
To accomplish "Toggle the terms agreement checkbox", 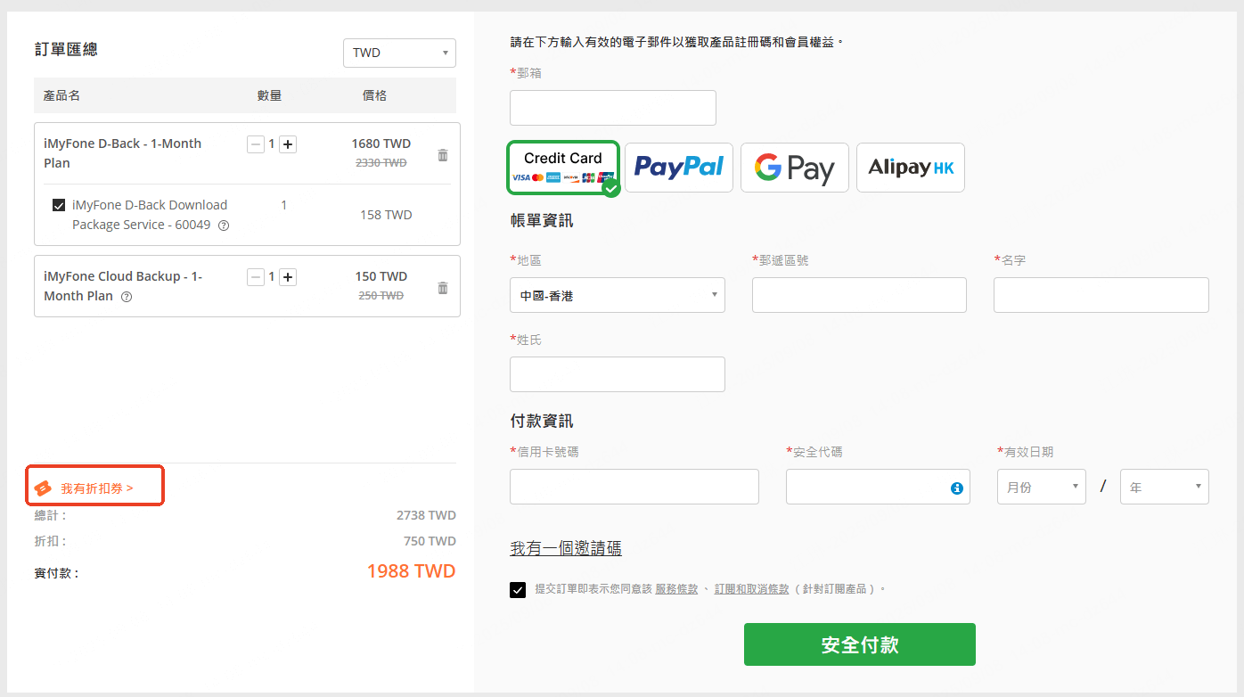I will pyautogui.click(x=518, y=590).
